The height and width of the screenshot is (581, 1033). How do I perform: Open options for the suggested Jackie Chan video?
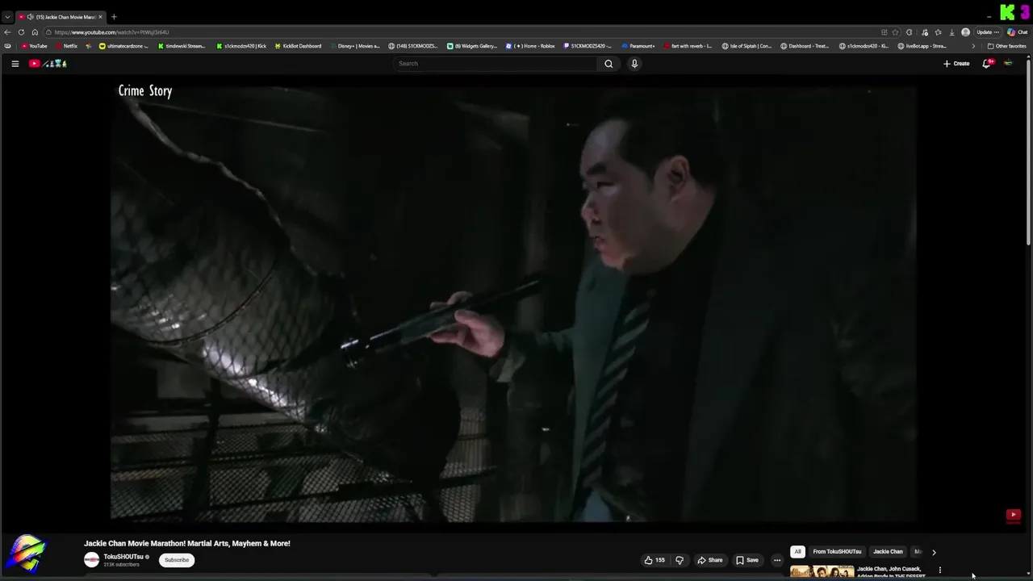coord(939,571)
